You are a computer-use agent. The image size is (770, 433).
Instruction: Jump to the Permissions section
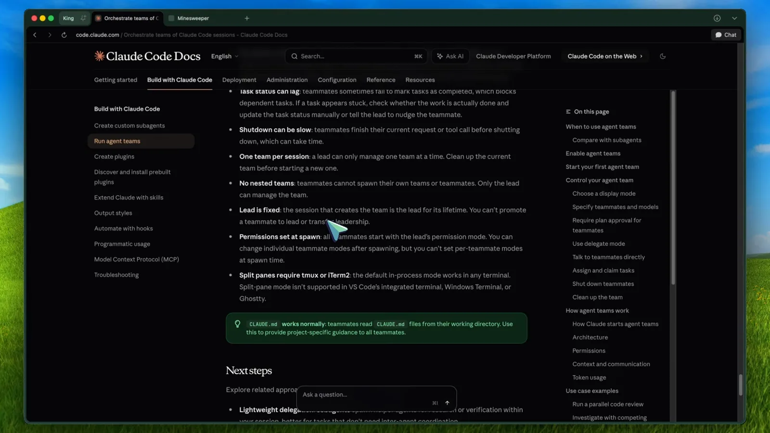point(589,351)
